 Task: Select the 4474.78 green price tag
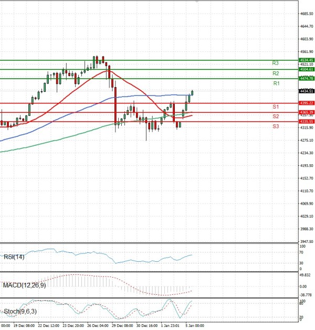tap(307, 78)
